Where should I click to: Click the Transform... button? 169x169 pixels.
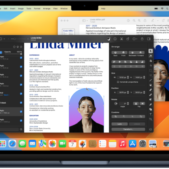[128, 129]
